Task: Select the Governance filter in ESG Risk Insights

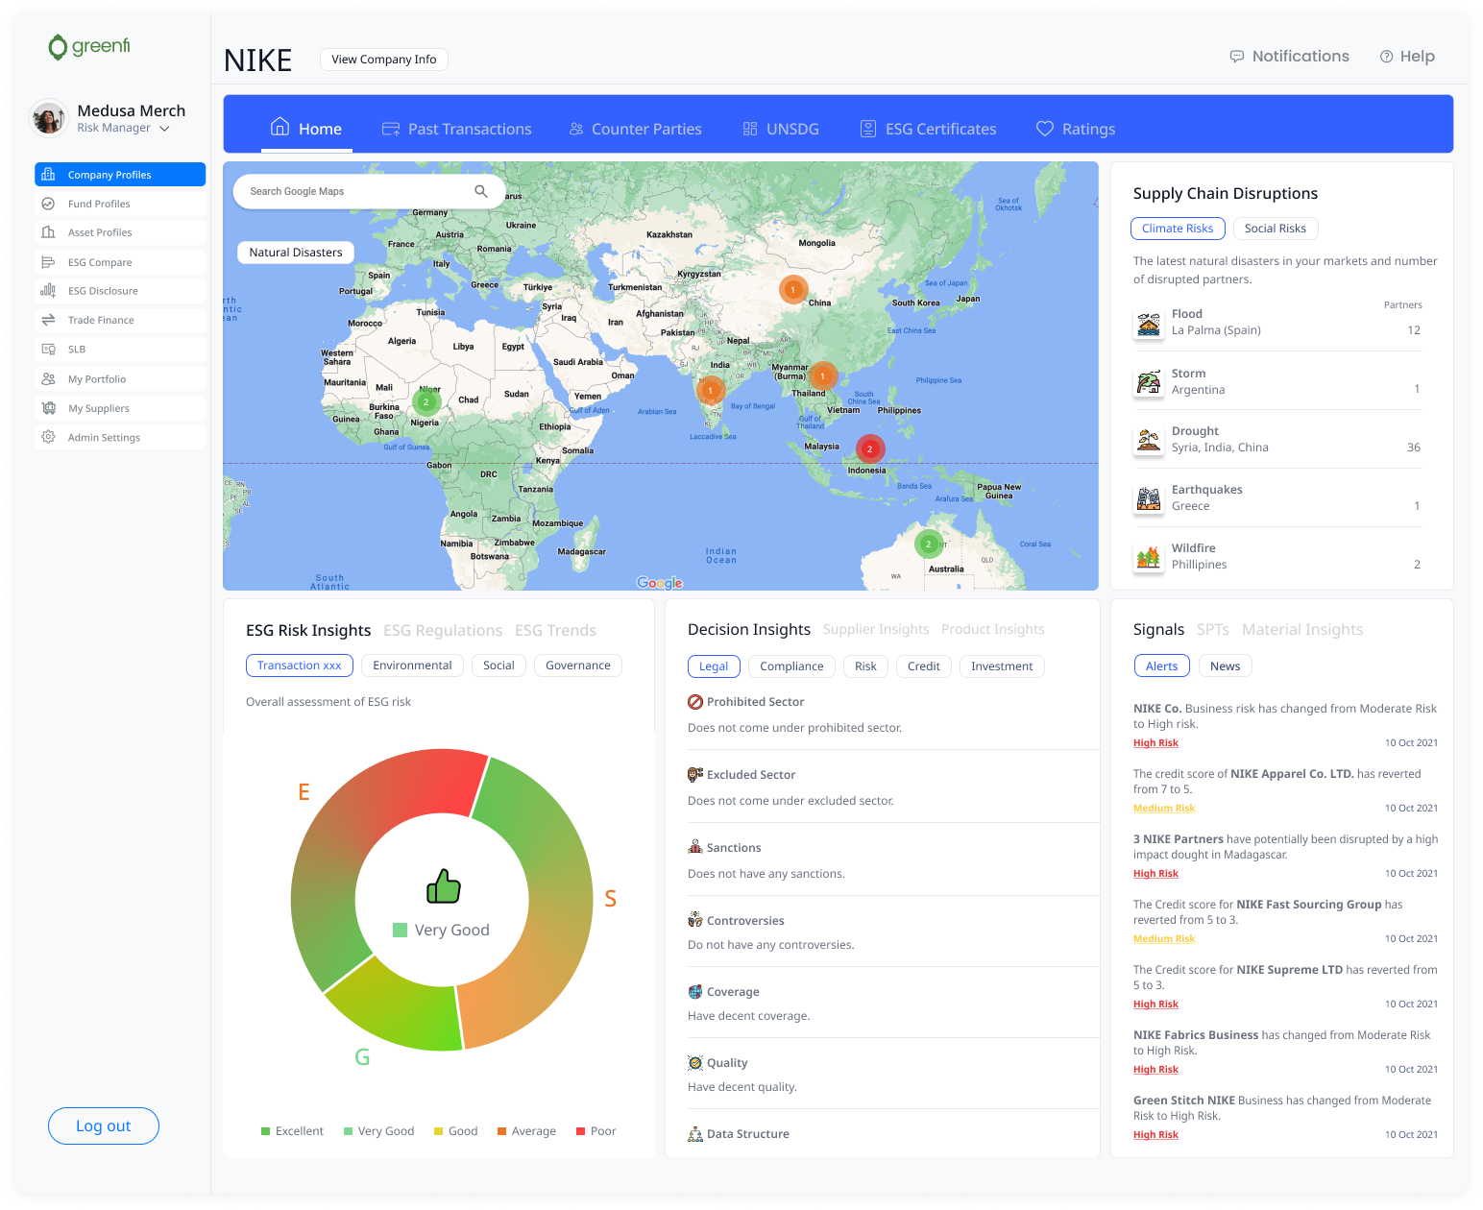Action: [x=577, y=665]
